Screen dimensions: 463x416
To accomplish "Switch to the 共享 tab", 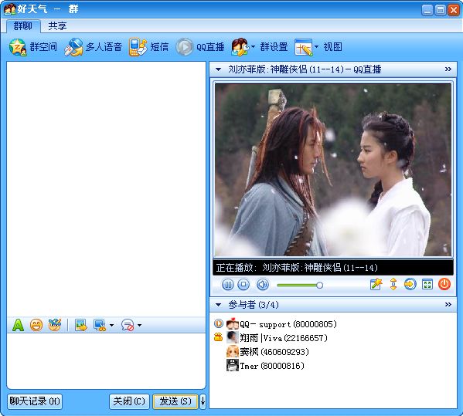I will 57,26.
